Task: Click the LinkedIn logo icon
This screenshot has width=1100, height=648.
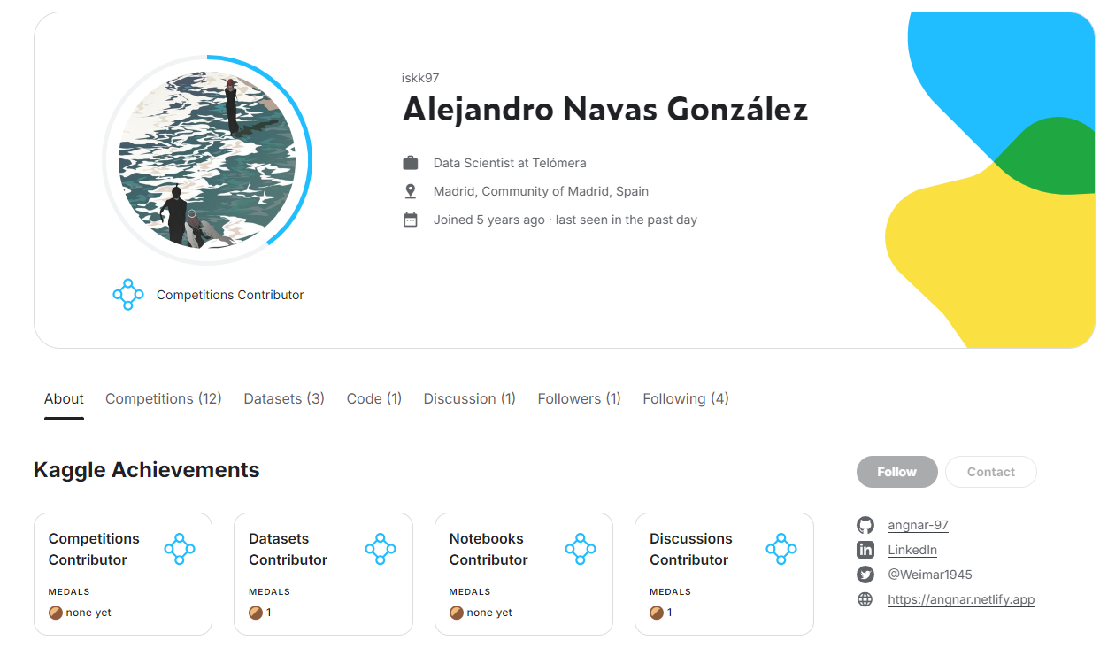Action: coord(865,550)
